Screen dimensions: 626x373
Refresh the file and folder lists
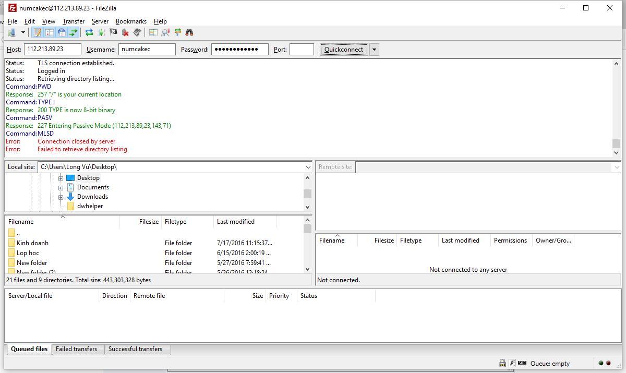click(89, 32)
